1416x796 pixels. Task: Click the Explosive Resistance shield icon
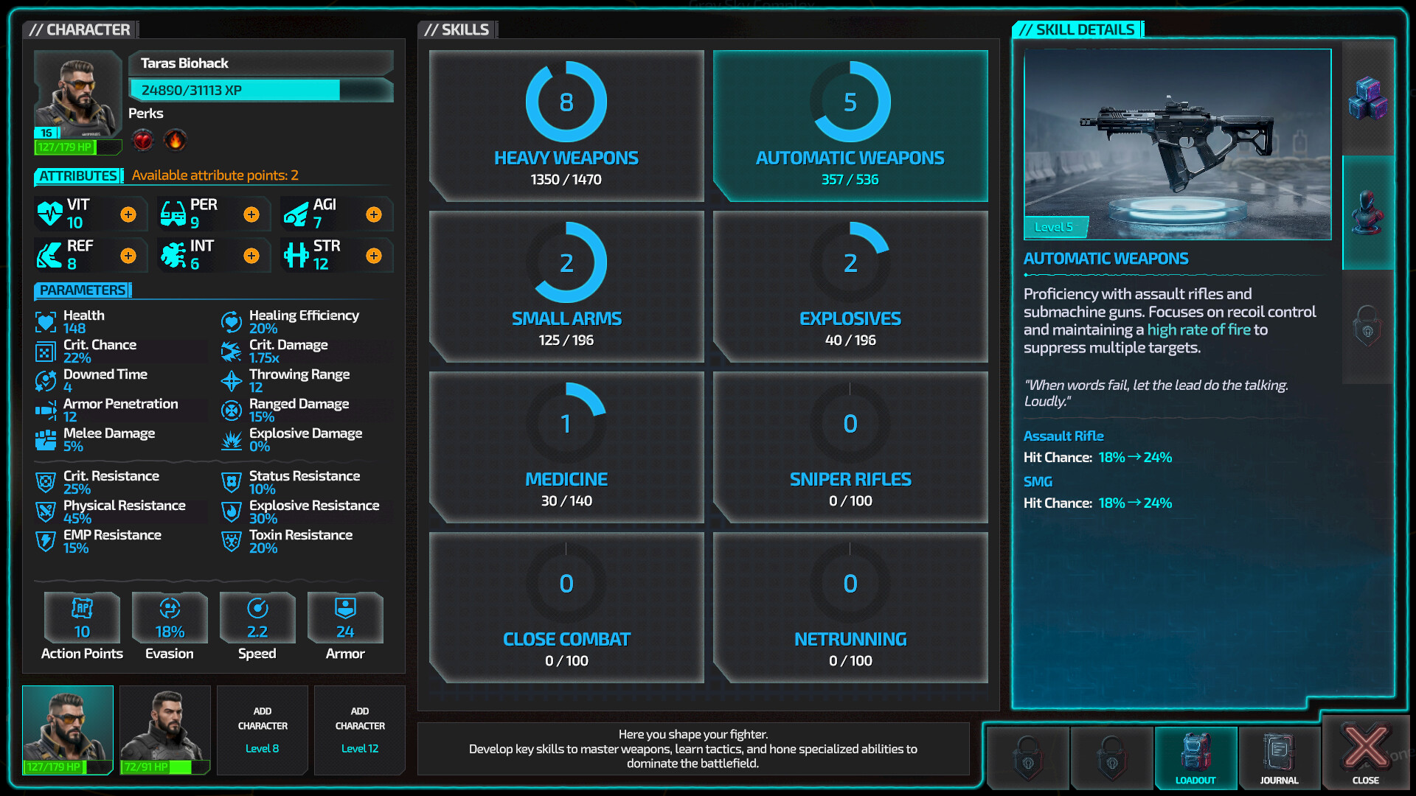tap(232, 512)
